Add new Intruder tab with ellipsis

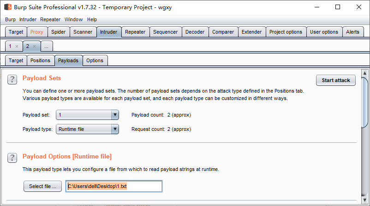point(47,46)
